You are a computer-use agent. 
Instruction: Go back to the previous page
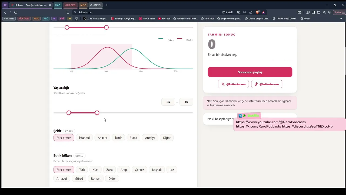pos(5,12)
